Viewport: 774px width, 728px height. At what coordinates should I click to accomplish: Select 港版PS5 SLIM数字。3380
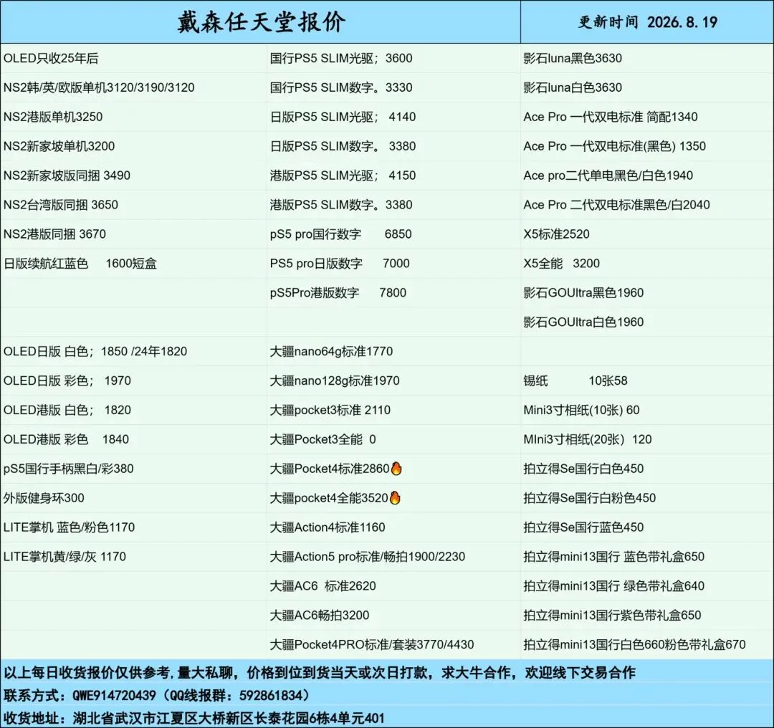pos(341,205)
